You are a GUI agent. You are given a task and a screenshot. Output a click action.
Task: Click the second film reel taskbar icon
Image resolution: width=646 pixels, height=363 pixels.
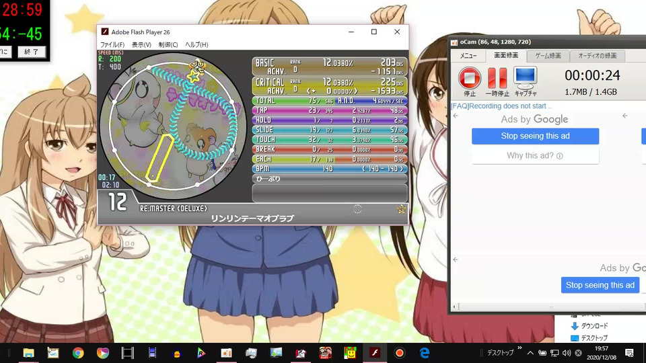pos(152,353)
